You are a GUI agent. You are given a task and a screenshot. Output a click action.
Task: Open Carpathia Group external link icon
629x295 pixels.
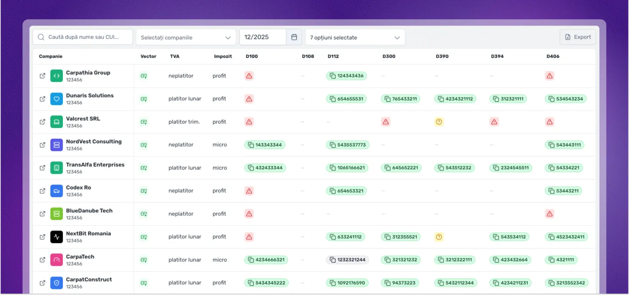coord(42,76)
